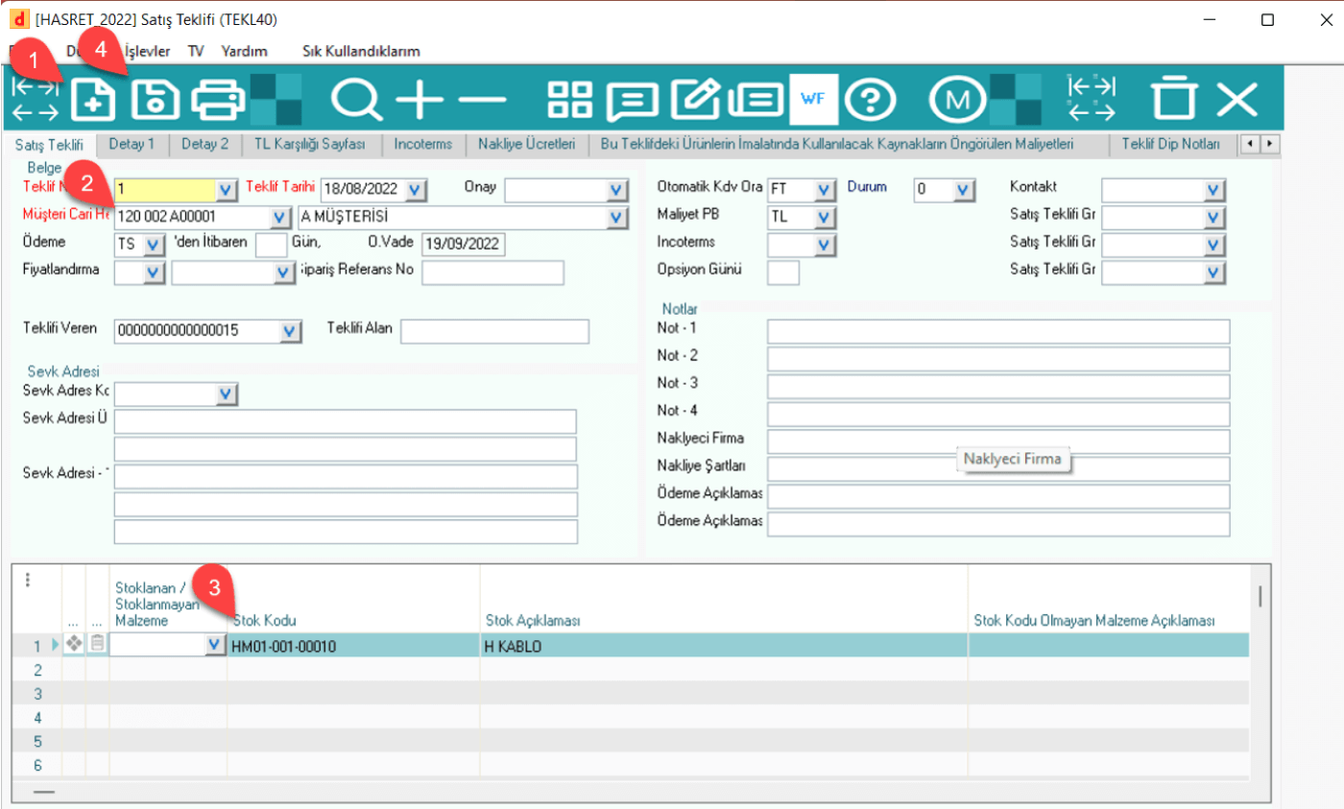
Task: Click the WF workflow button
Action: pyautogui.click(x=813, y=99)
